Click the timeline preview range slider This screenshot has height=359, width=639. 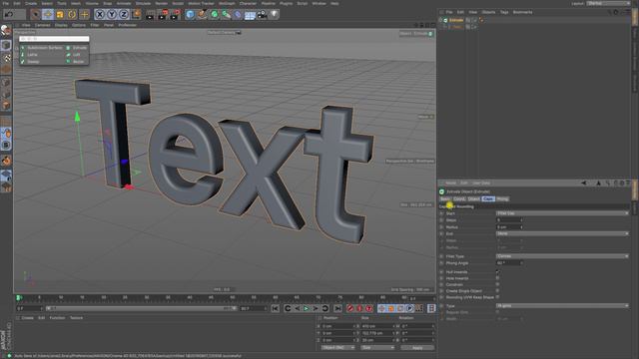141,308
